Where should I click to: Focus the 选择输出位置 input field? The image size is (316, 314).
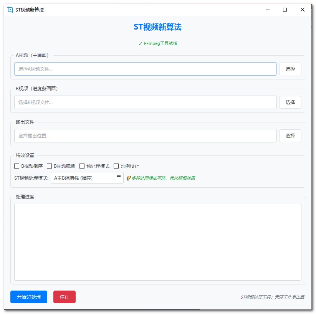click(x=145, y=136)
